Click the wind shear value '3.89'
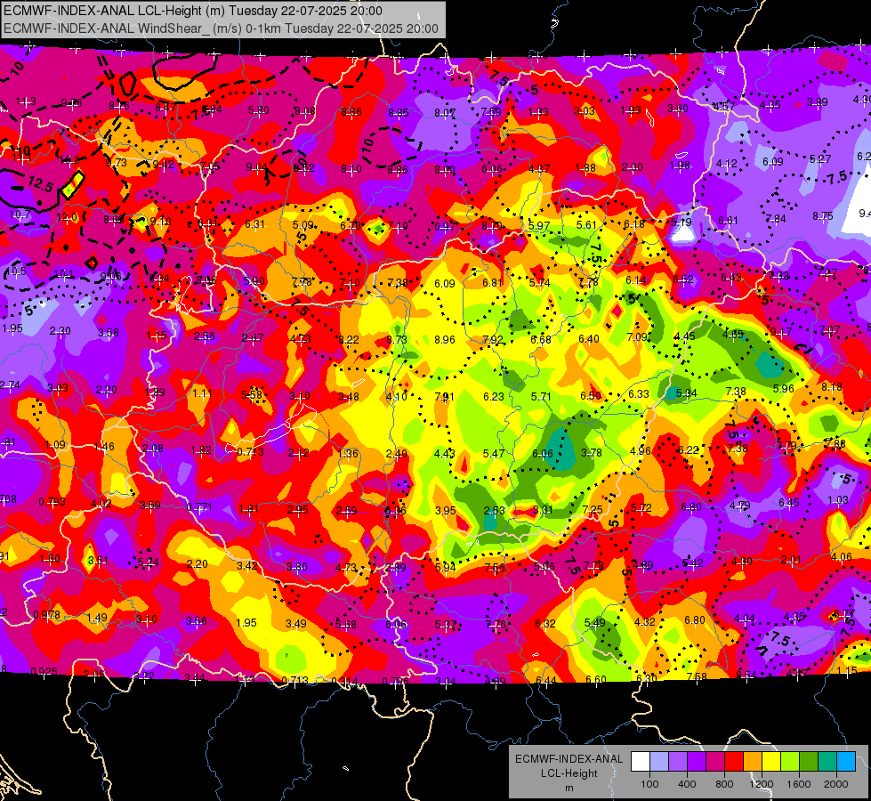 point(817,101)
